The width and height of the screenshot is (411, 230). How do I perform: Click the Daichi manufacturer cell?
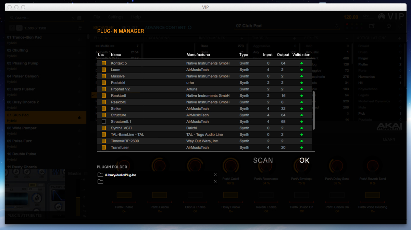pos(191,128)
